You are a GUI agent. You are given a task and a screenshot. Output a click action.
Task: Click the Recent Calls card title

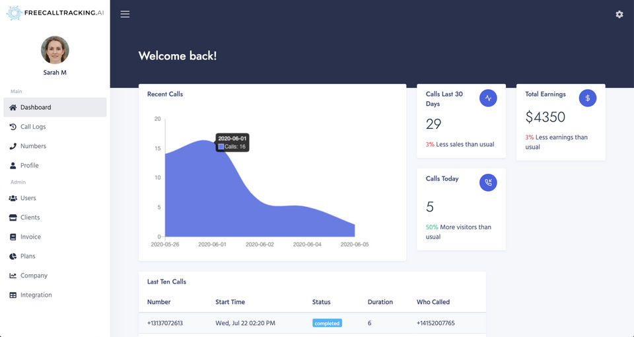(165, 94)
